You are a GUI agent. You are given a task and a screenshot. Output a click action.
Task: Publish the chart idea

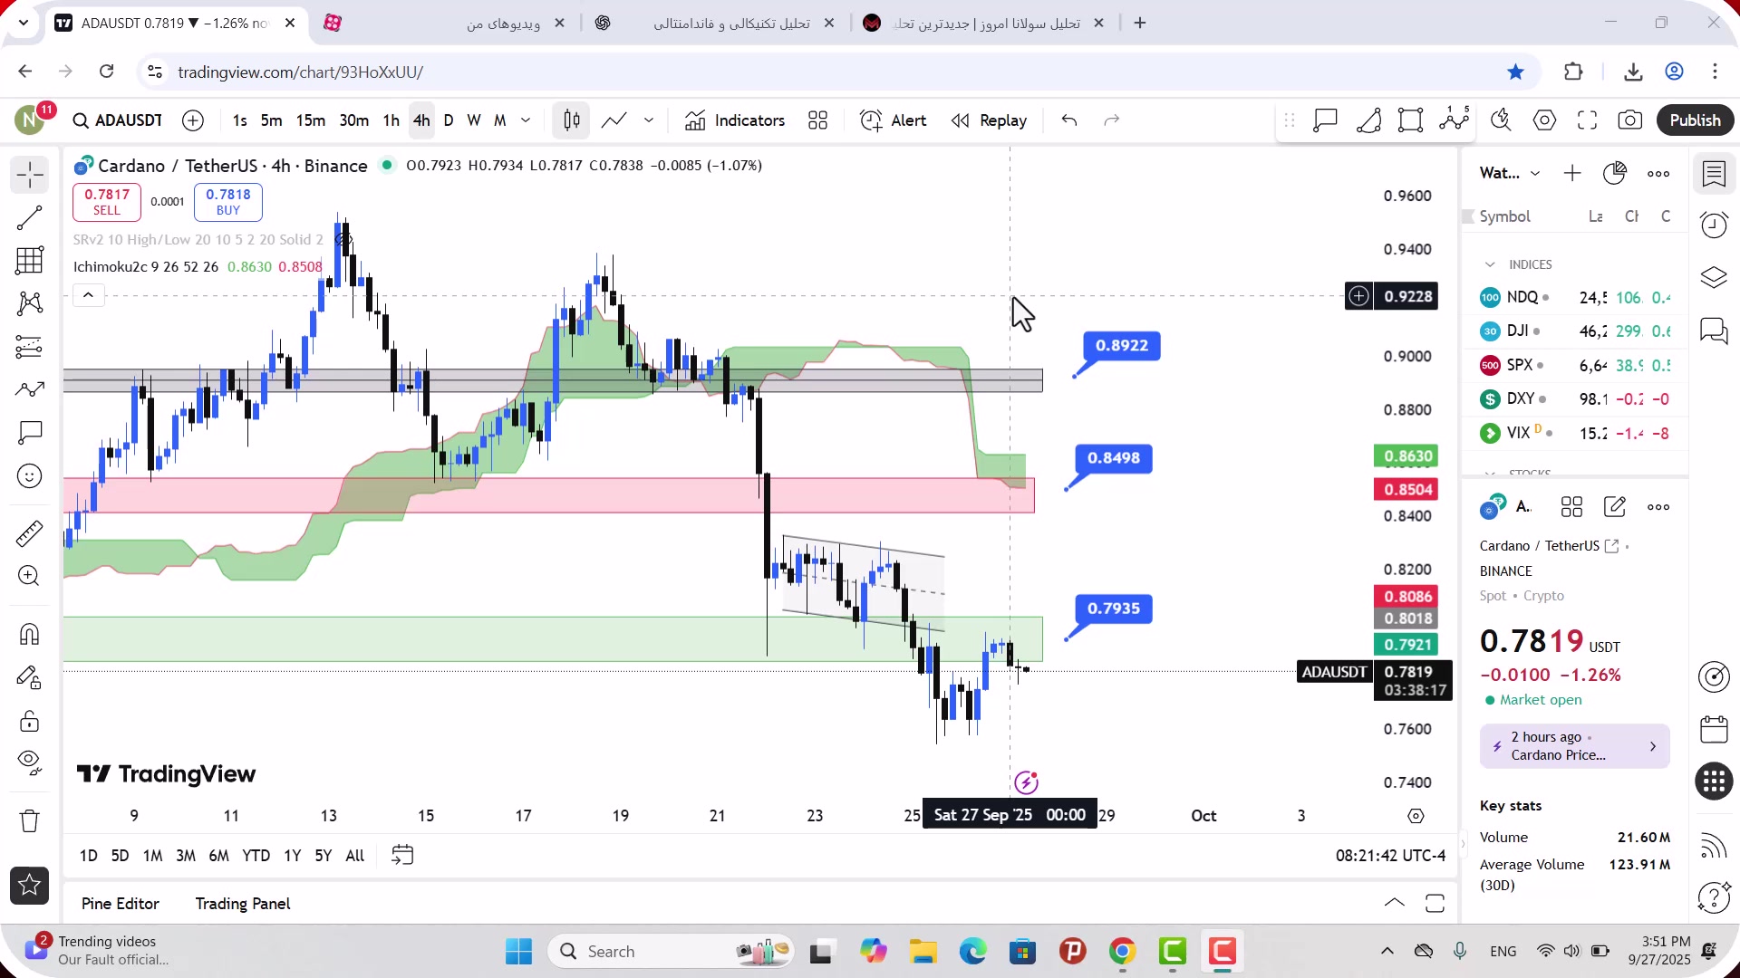[x=1695, y=120]
